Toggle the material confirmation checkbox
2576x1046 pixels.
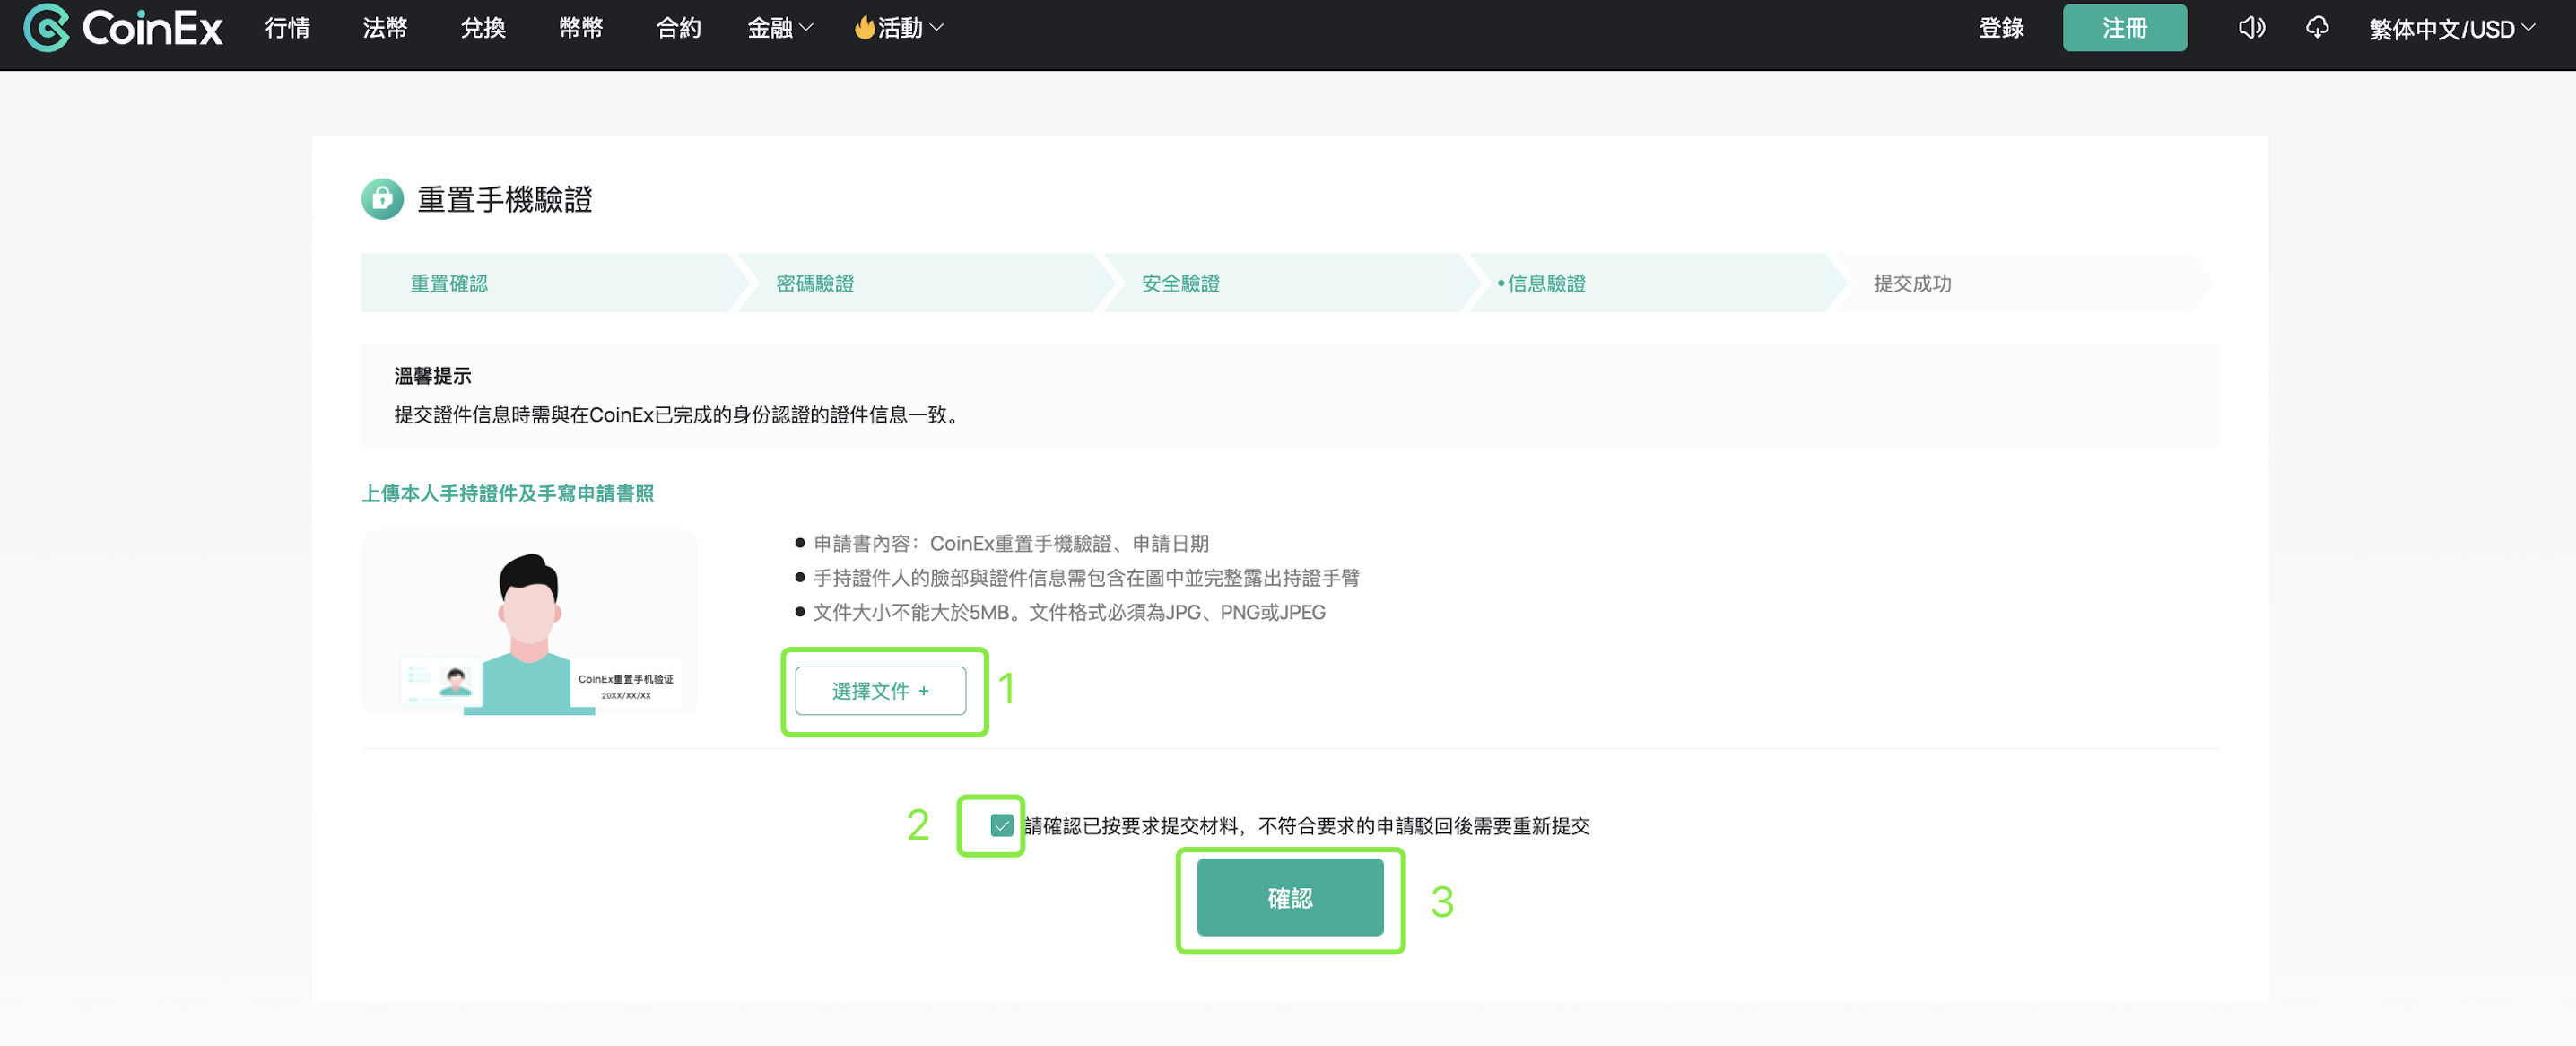1001,825
